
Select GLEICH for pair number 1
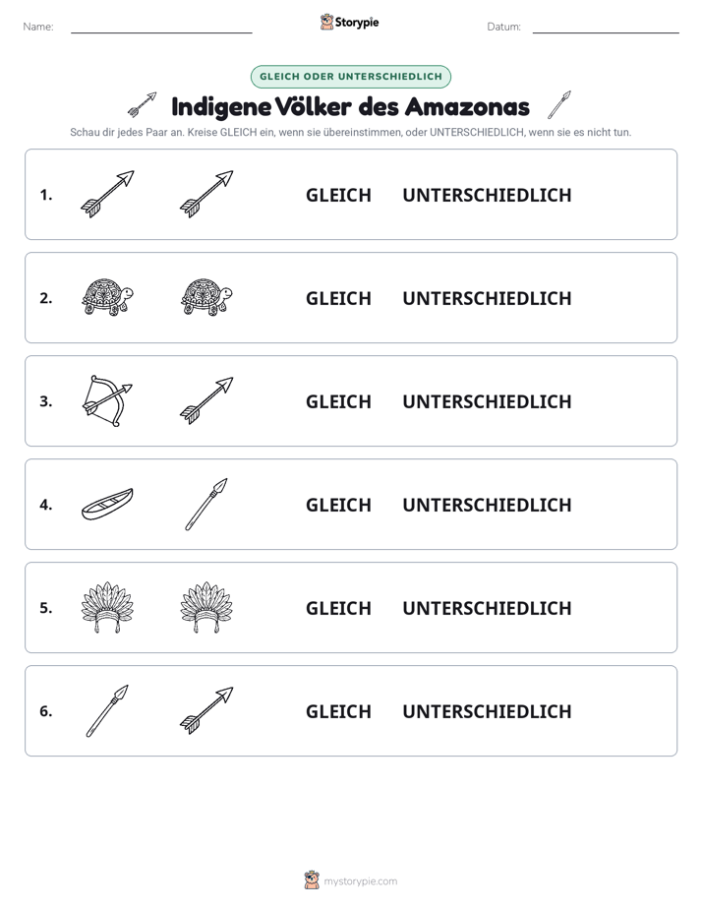coord(338,196)
